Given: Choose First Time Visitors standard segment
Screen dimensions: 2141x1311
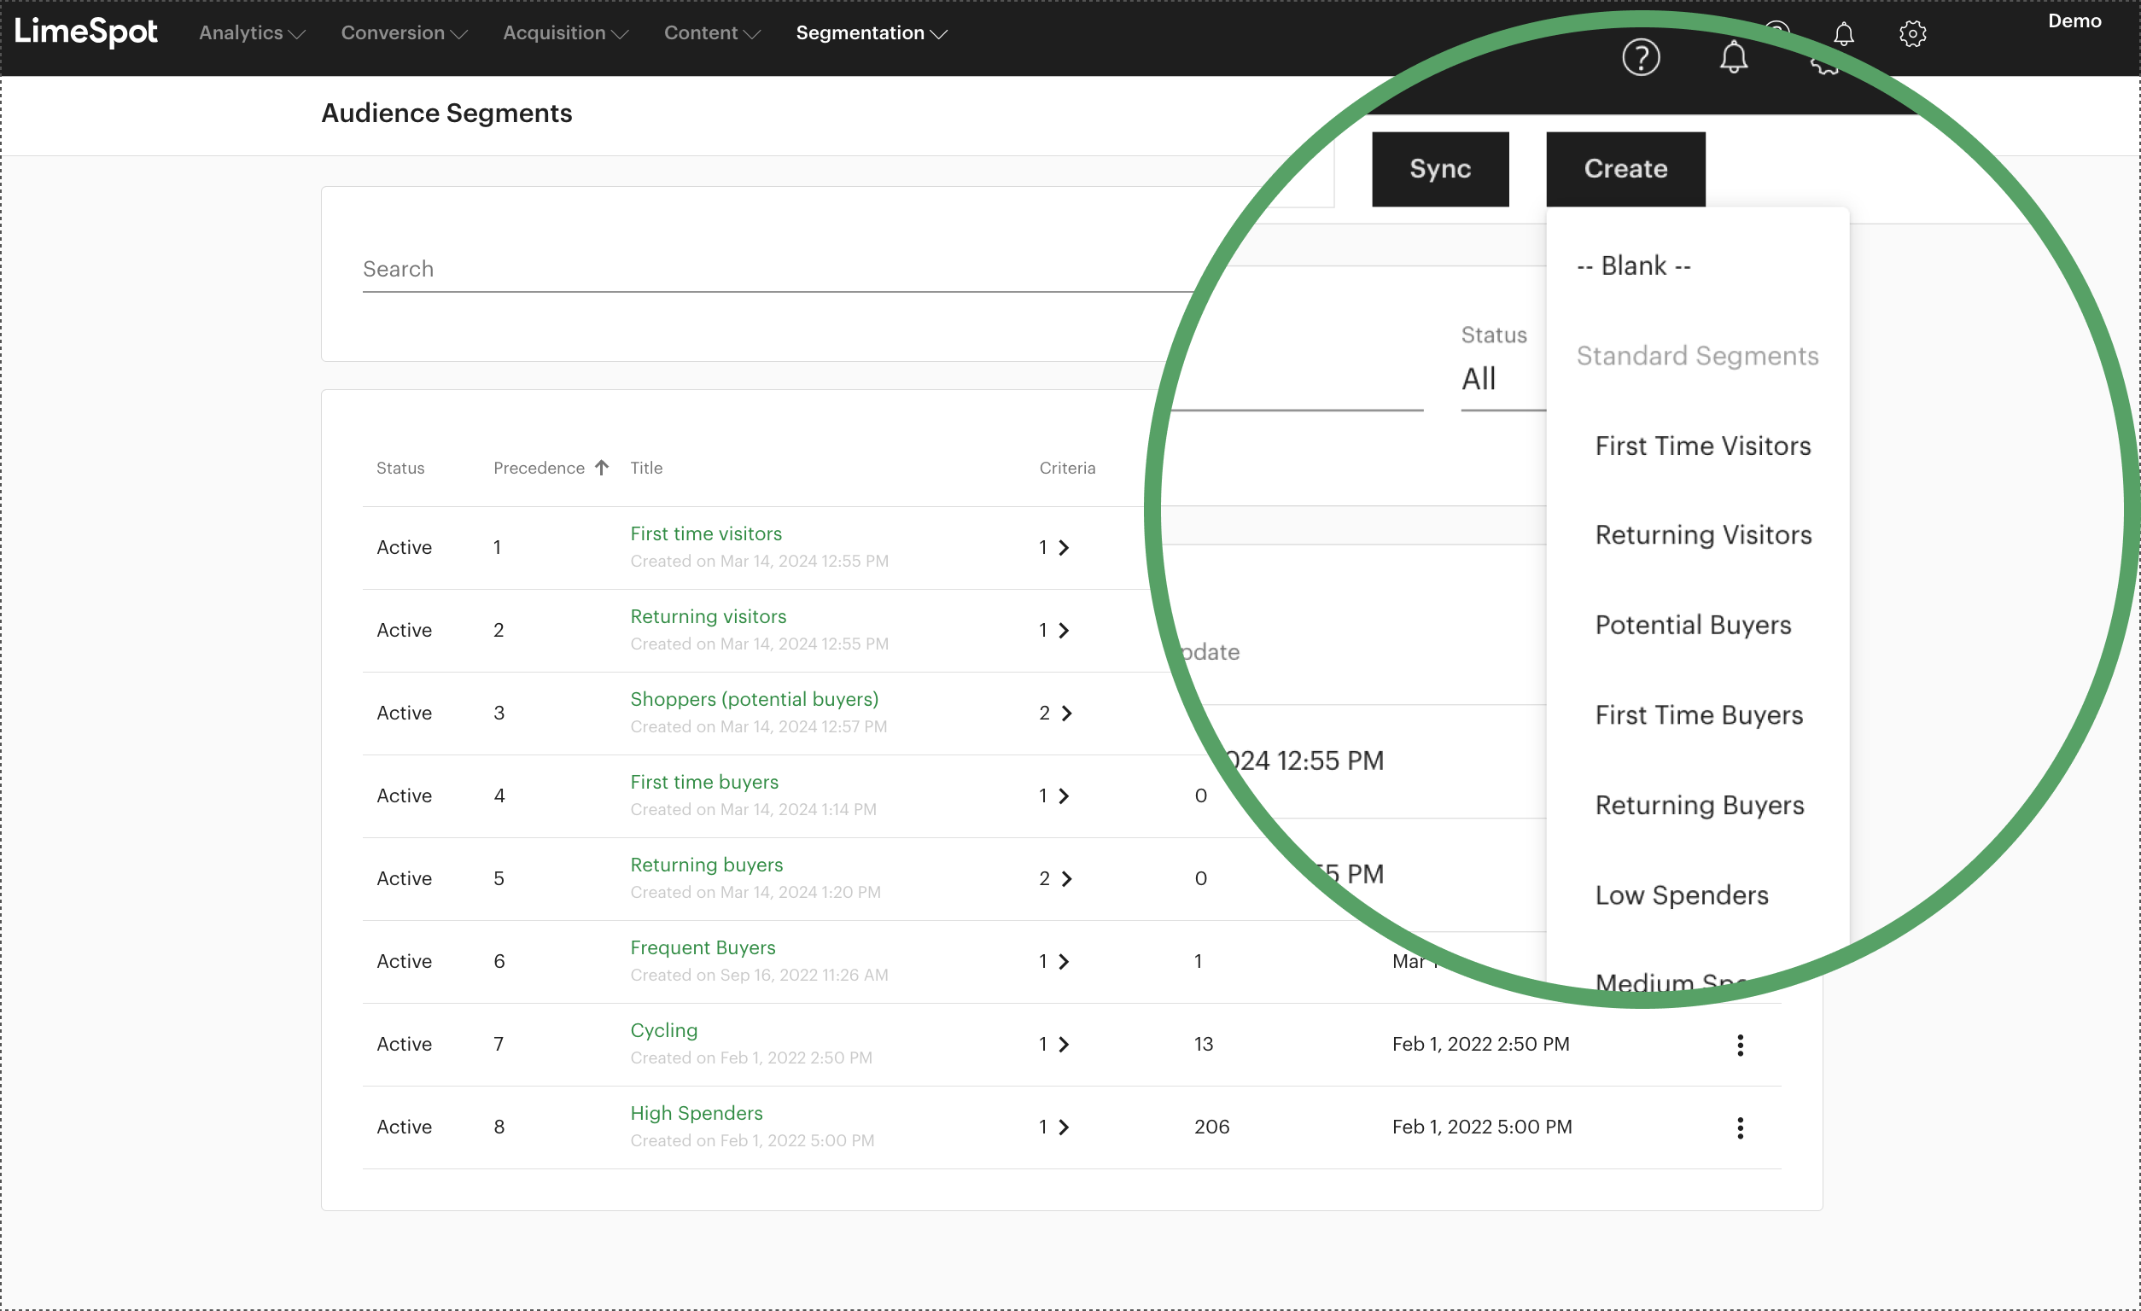Looking at the screenshot, I should 1702,446.
